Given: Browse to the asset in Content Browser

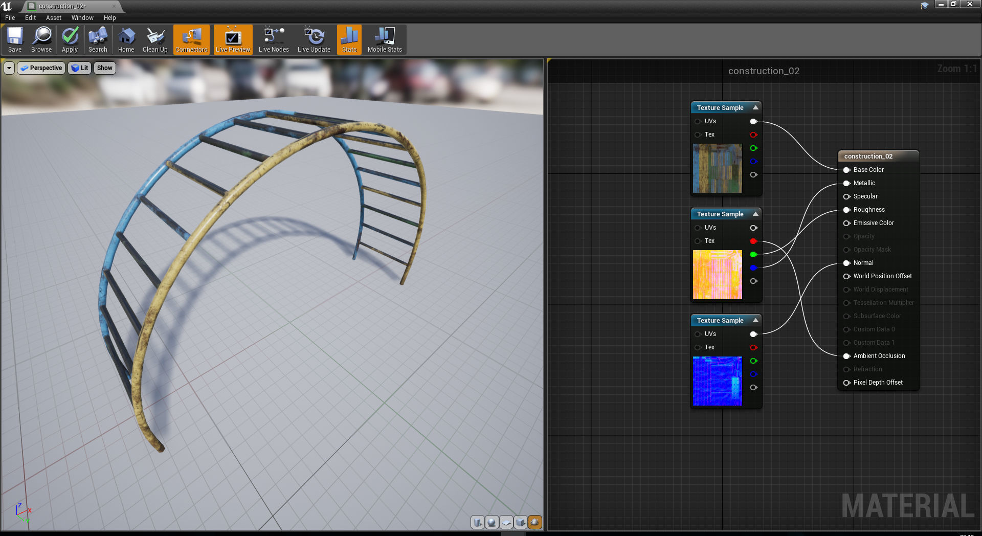Looking at the screenshot, I should pyautogui.click(x=41, y=39).
